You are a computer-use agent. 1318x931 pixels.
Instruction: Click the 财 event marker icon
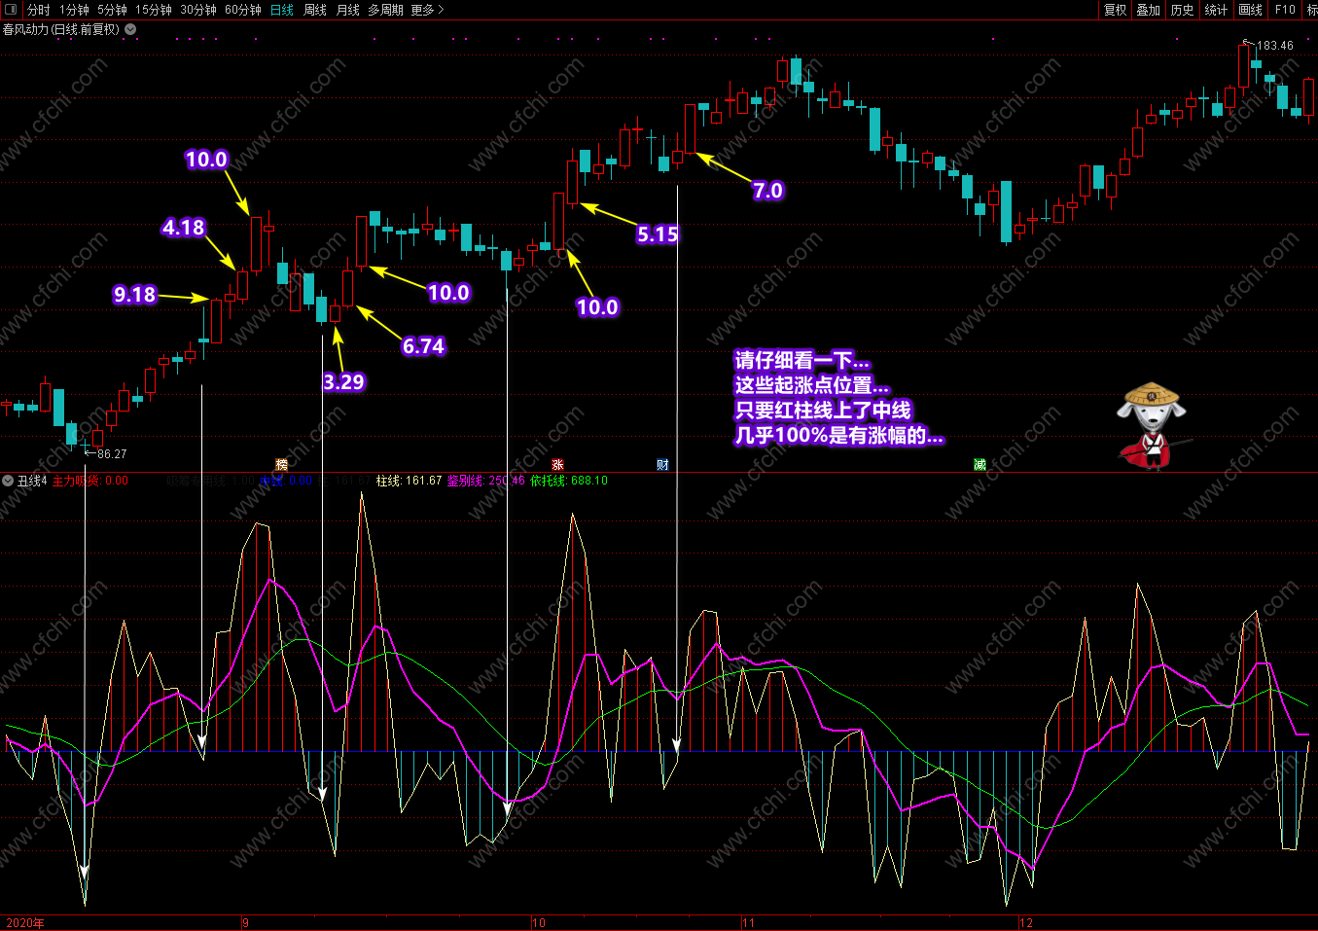click(x=662, y=465)
